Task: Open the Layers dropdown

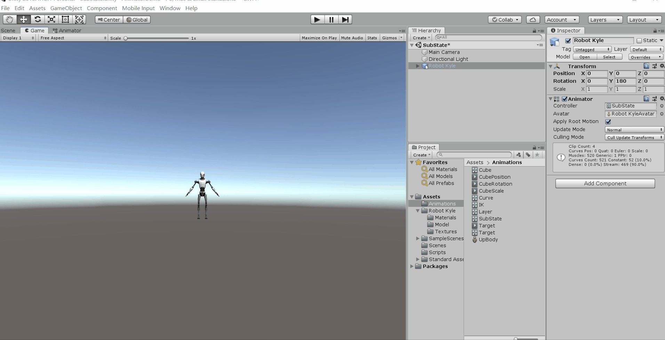Action: pyautogui.click(x=605, y=20)
